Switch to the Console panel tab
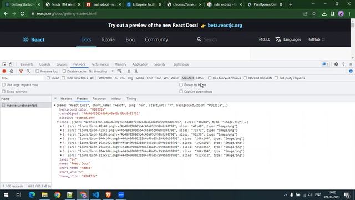The width and height of the screenshot is (355, 200). (x=45, y=64)
